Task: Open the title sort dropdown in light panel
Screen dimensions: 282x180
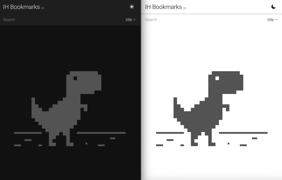Action: click(x=272, y=20)
